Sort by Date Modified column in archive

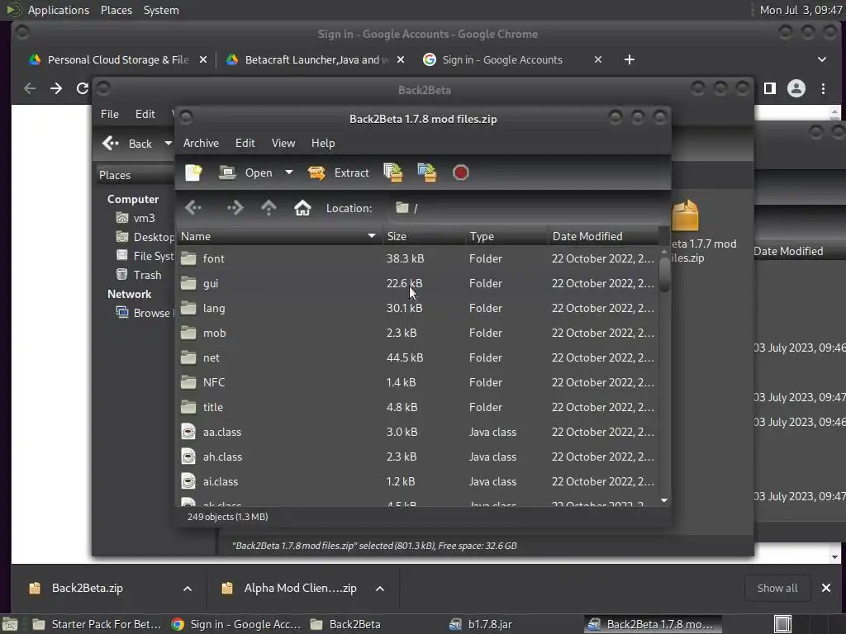[603, 237]
